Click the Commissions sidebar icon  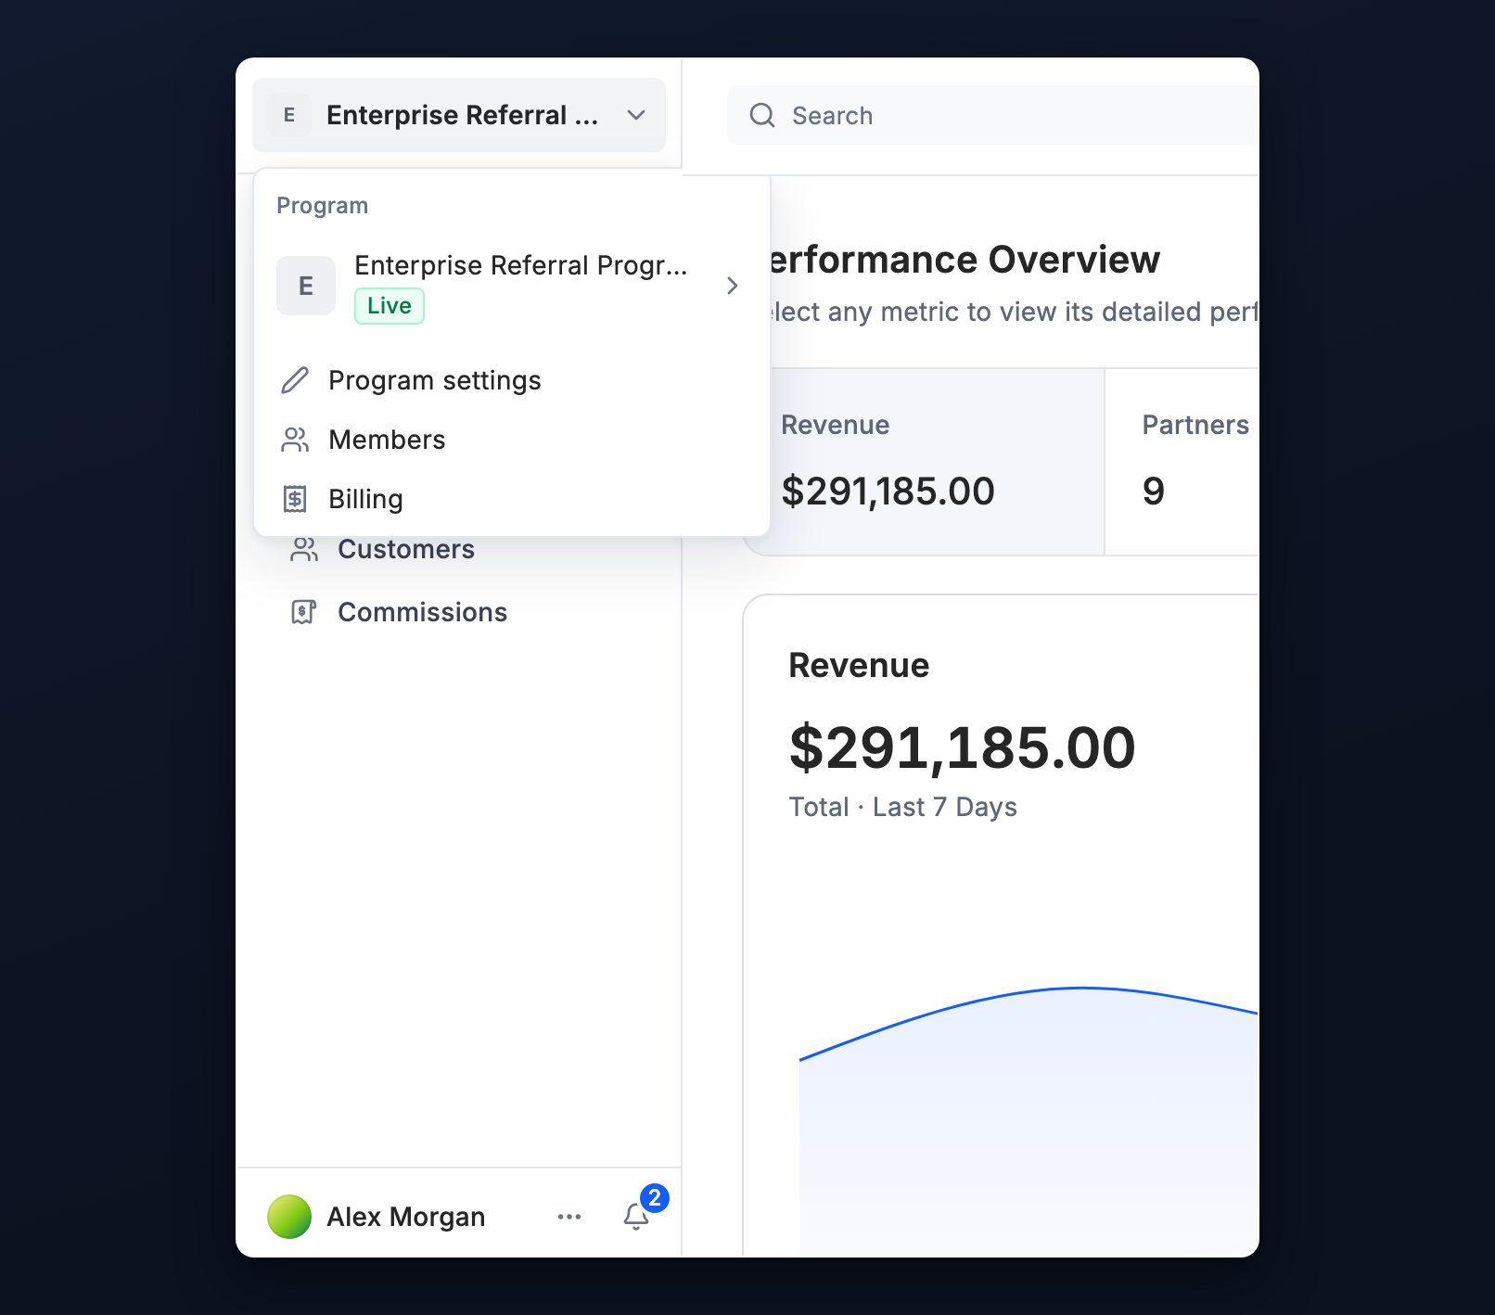(304, 612)
